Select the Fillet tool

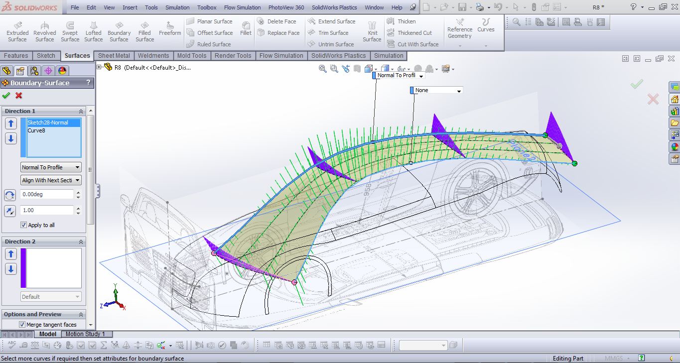click(x=246, y=29)
